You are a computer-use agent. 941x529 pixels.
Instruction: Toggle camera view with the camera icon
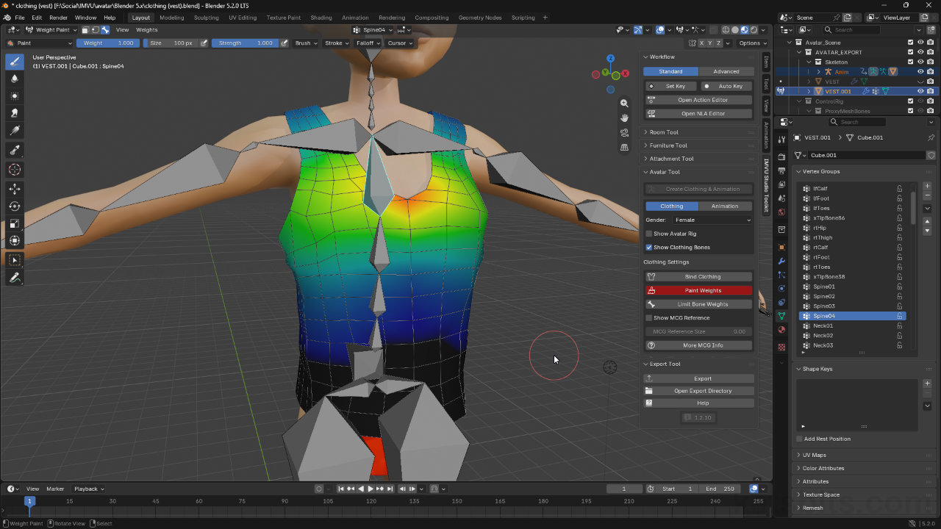pyautogui.click(x=624, y=132)
